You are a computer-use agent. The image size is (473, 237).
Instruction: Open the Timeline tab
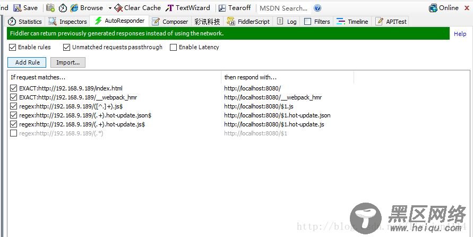coord(352,21)
